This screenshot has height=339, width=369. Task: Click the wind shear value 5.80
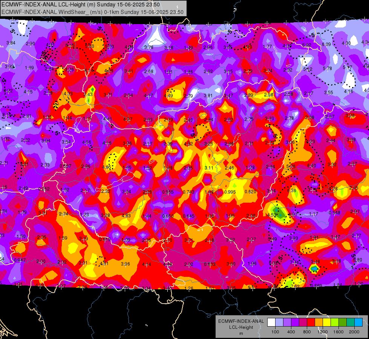[x=358, y=260]
